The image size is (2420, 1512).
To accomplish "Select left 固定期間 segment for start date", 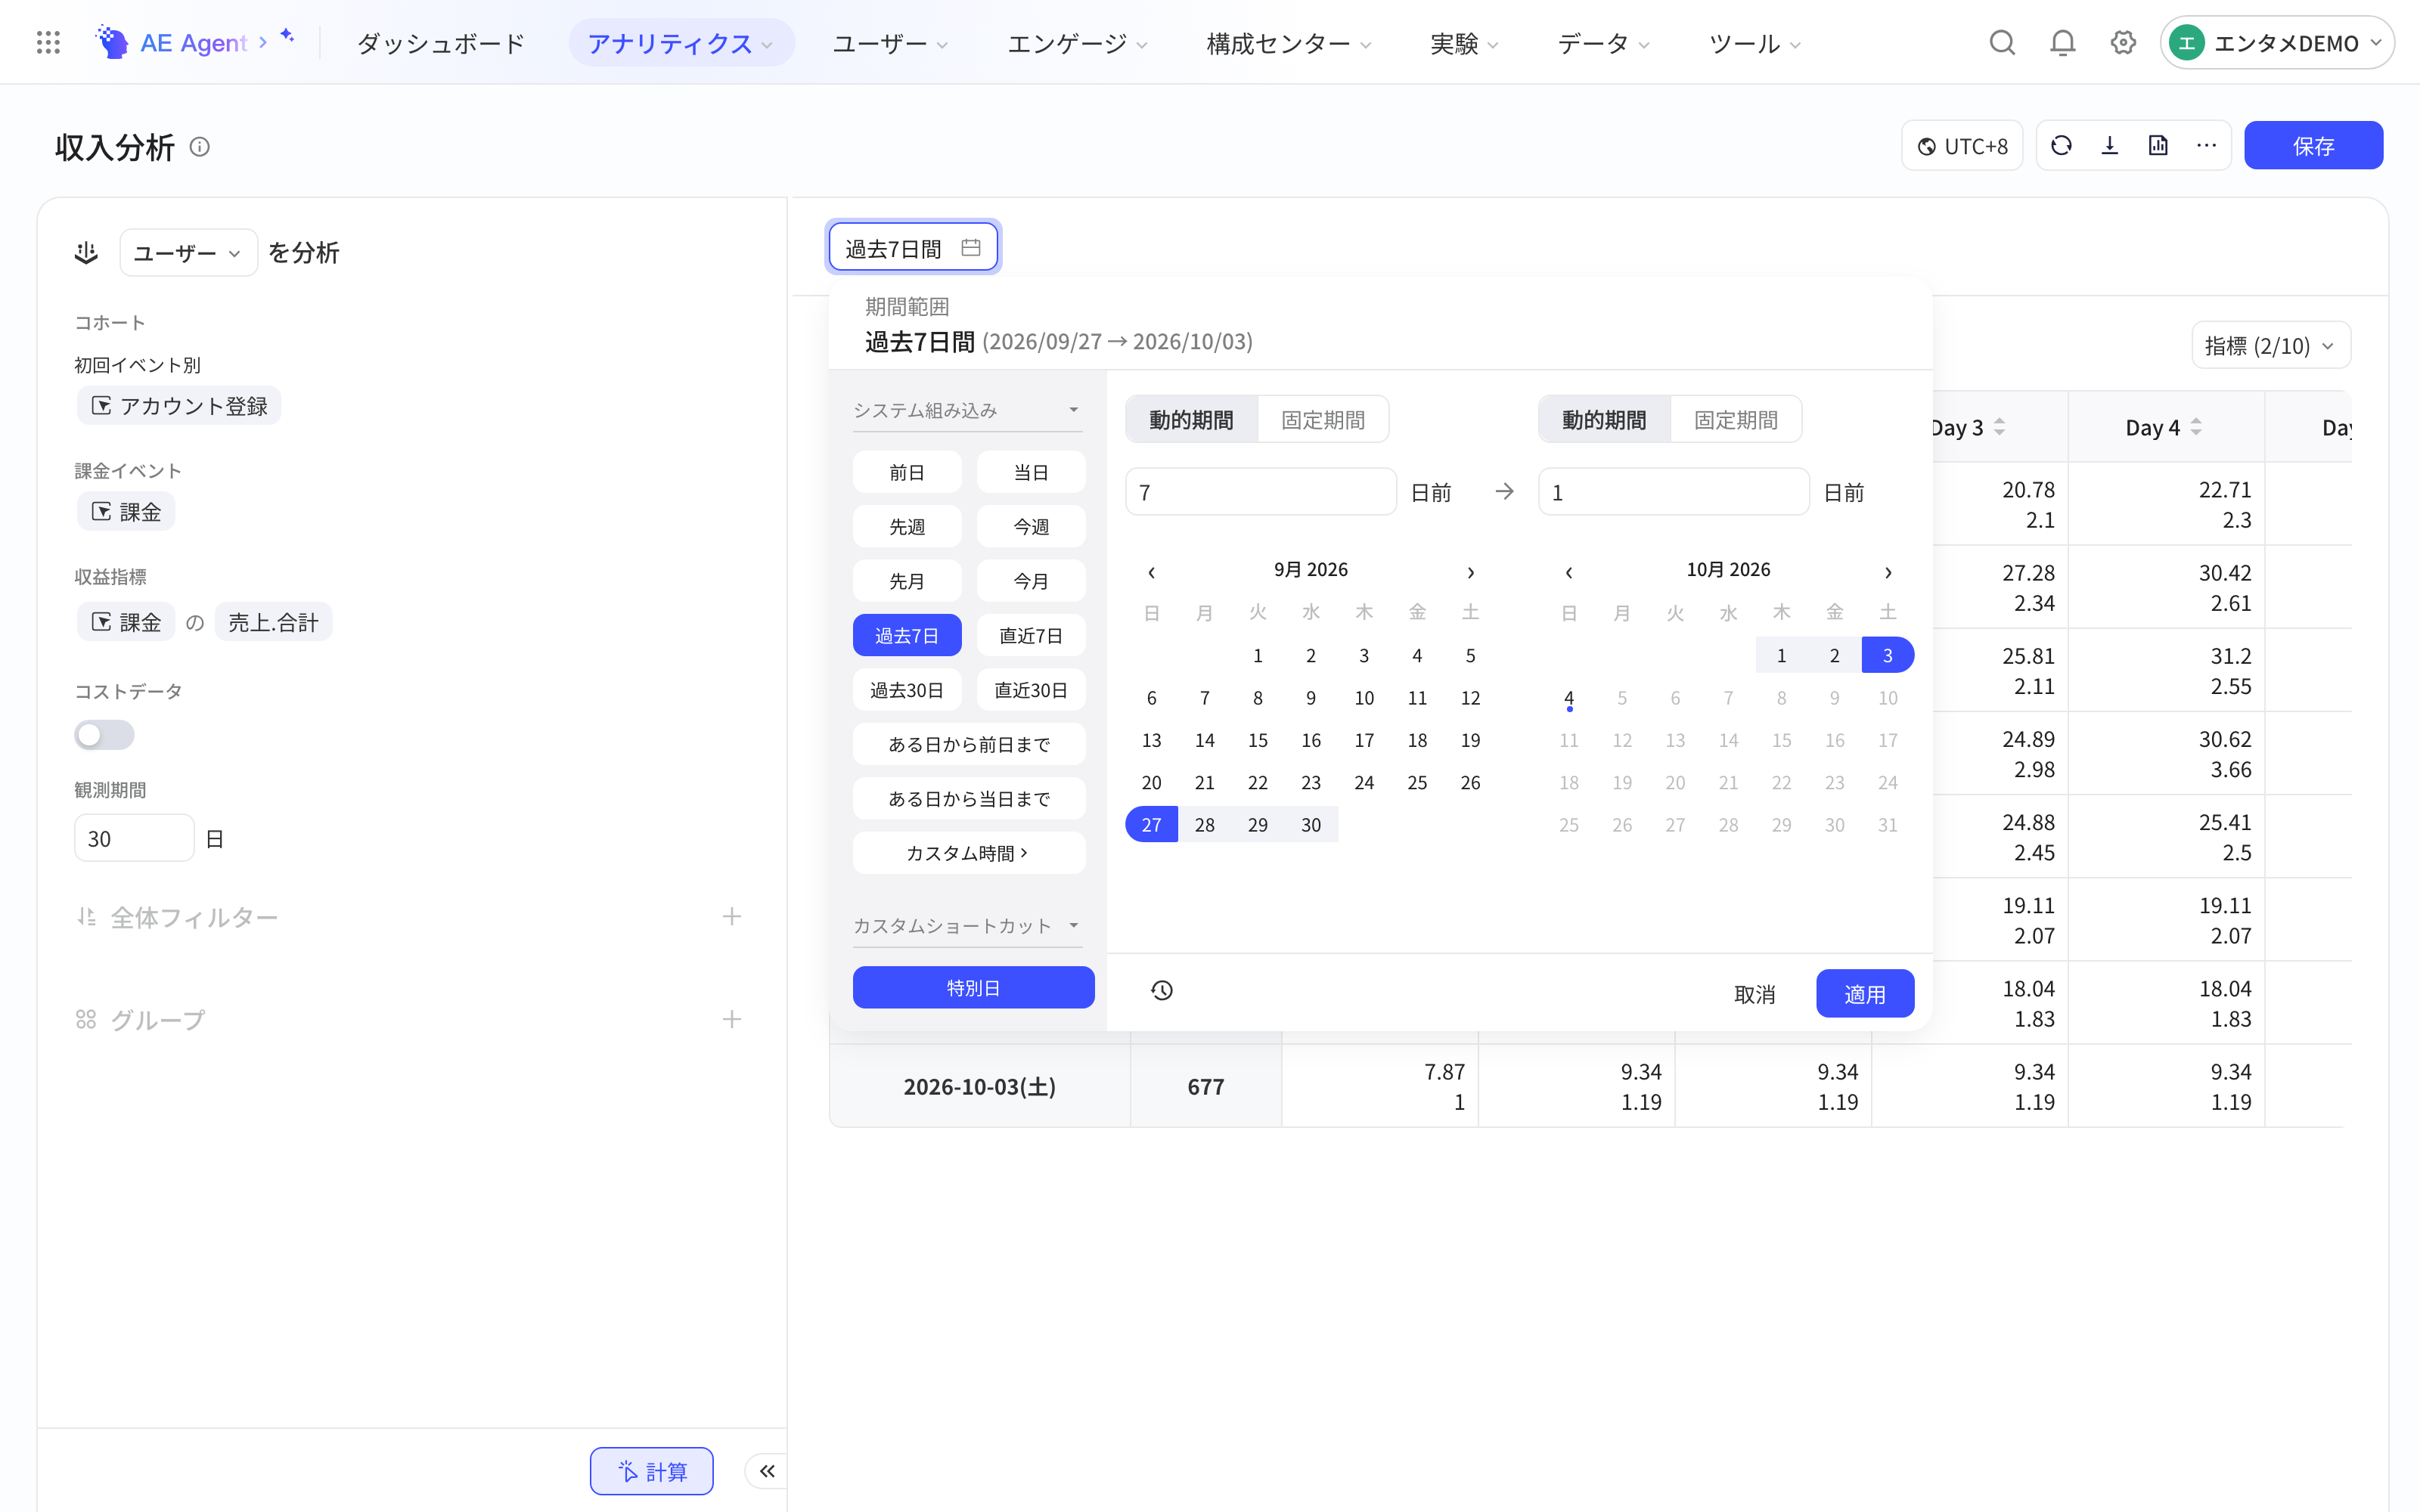I will pos(1323,420).
